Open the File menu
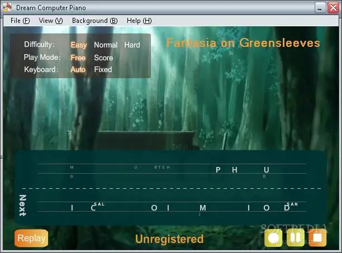342x253 pixels. coord(20,21)
